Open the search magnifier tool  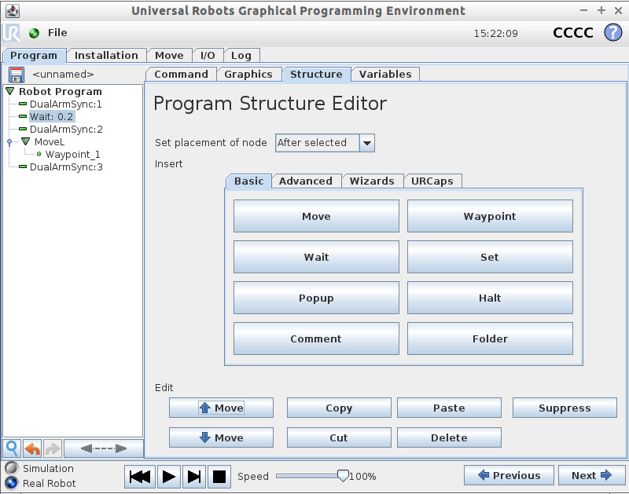(12, 448)
